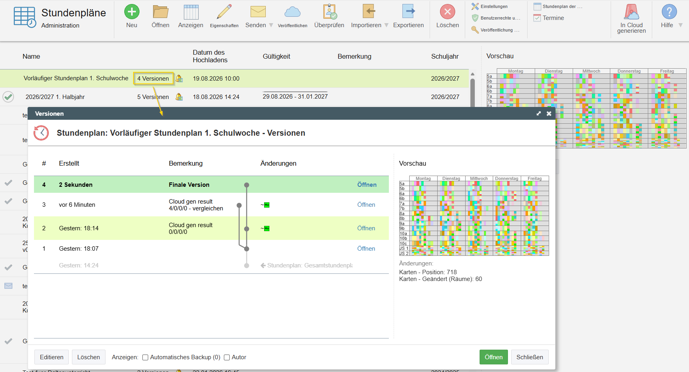Expand the Senden dropdown arrow
The width and height of the screenshot is (689, 372).
click(271, 25)
